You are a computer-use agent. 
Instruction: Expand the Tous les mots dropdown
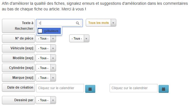(x=101, y=23)
